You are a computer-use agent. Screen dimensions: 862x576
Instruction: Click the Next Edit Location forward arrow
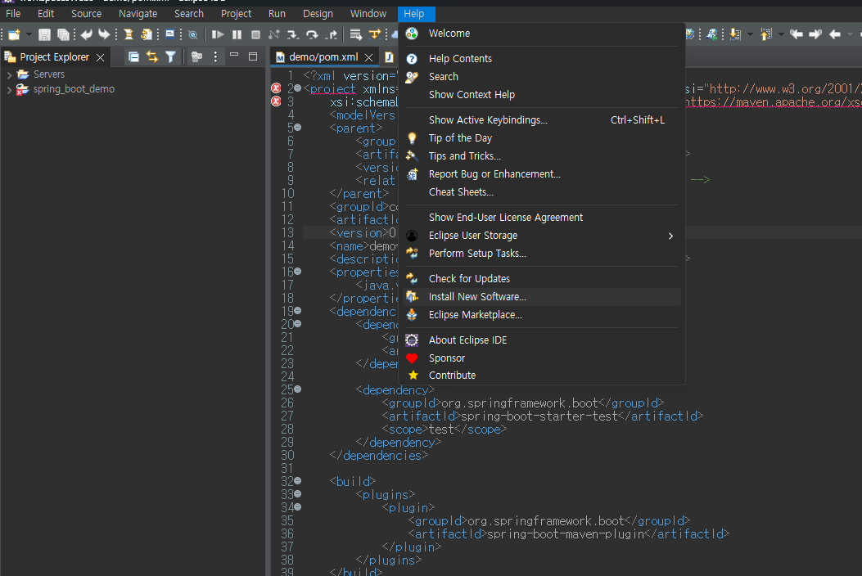point(815,34)
